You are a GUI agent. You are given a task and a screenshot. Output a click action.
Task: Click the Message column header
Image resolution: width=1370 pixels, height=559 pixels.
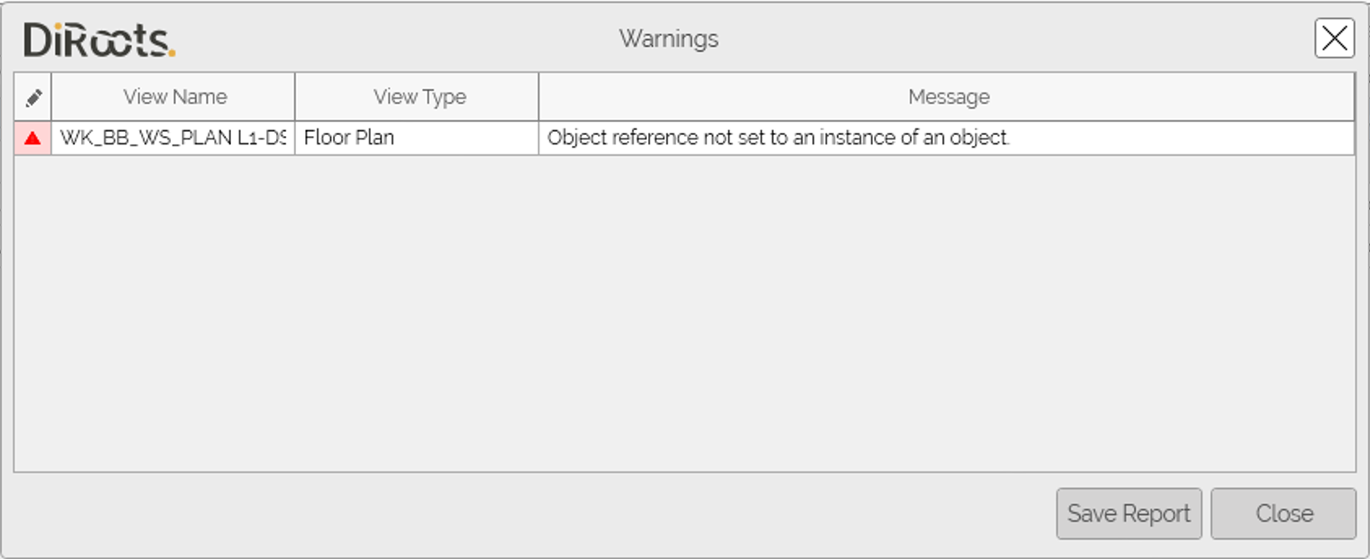[947, 97]
